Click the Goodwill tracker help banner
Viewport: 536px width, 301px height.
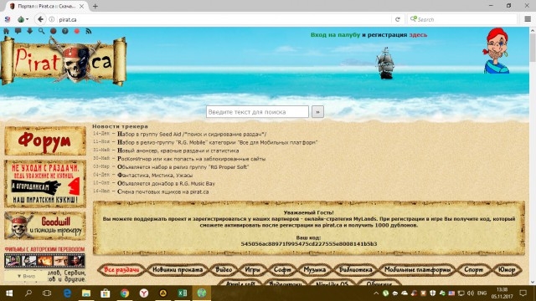tap(45, 226)
